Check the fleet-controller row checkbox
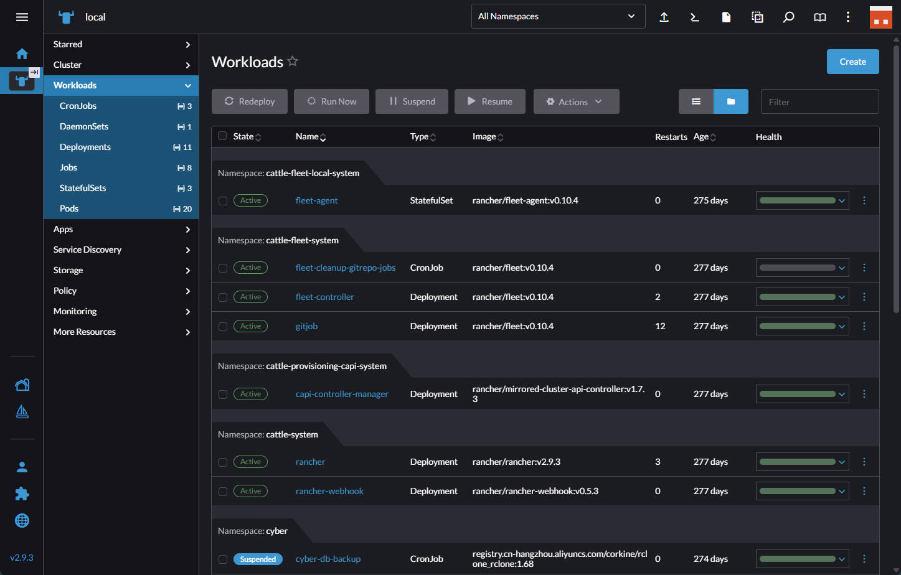 223,297
